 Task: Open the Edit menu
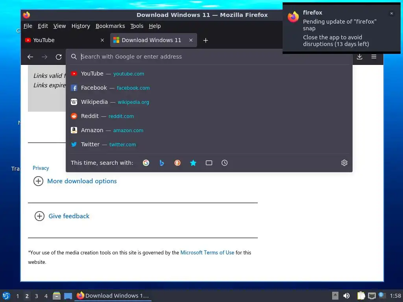pos(43,26)
